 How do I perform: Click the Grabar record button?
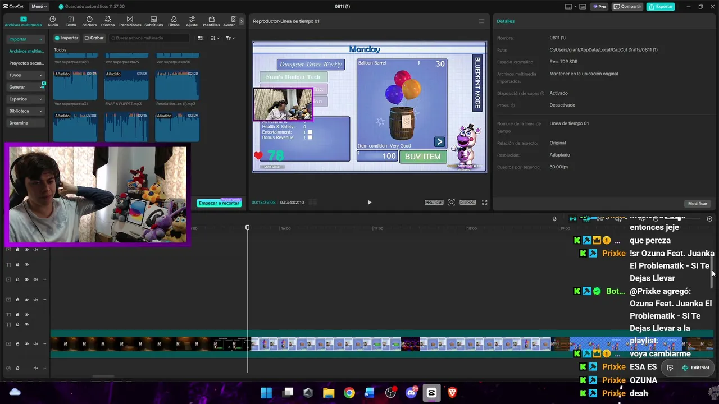(x=94, y=38)
